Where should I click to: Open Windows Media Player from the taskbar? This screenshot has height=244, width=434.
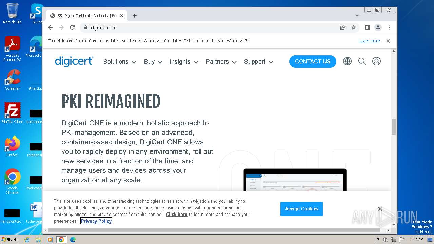(50, 240)
